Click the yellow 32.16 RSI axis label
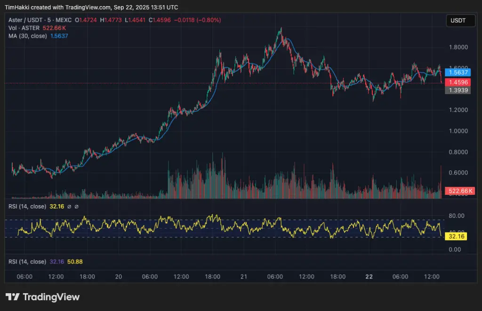Screen dimensions: 482x311 [457, 237]
